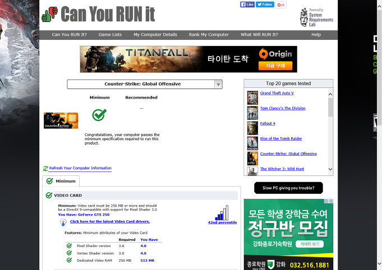The width and height of the screenshot is (382, 270).
Task: Click the Korean academy ad details button
Action: pos(310,244)
